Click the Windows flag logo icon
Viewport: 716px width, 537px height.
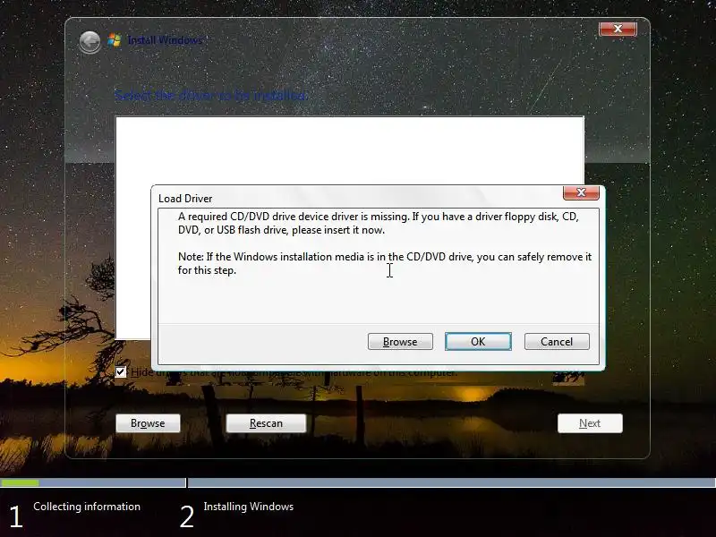point(115,40)
